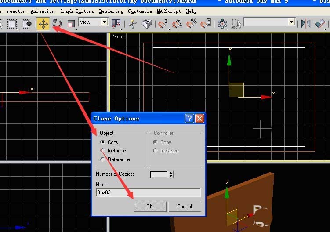330x232 pixels.
Task: Toggle the 3D Snaps magnet icon
Action: 163,24
